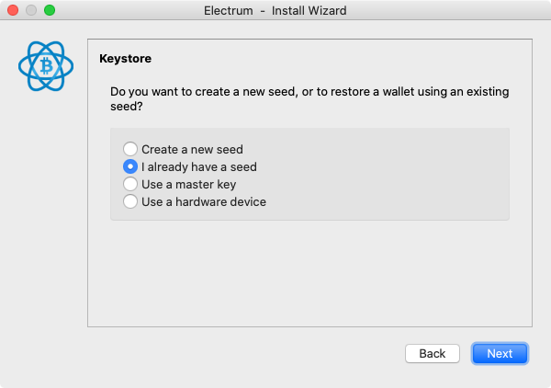Select the Create a new seed radio button

tap(130, 149)
